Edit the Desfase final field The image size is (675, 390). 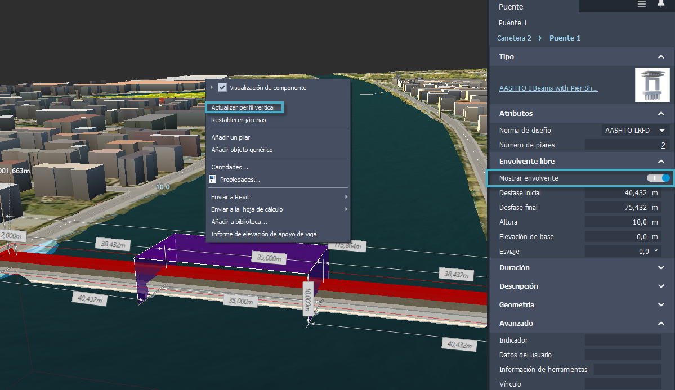click(x=623, y=208)
